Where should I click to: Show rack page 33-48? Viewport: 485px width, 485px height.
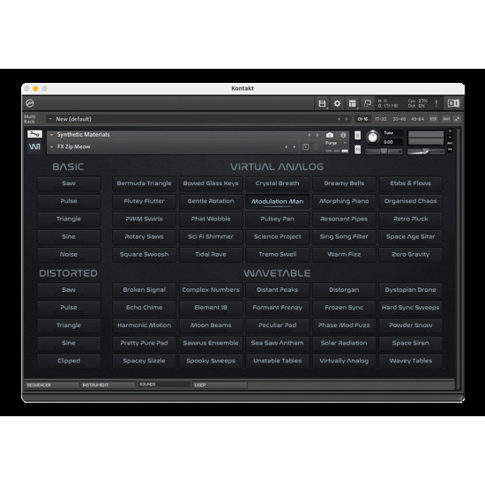pos(399,119)
